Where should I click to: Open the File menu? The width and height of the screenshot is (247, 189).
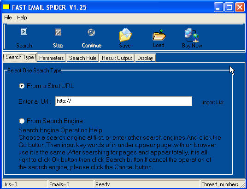click(x=8, y=18)
